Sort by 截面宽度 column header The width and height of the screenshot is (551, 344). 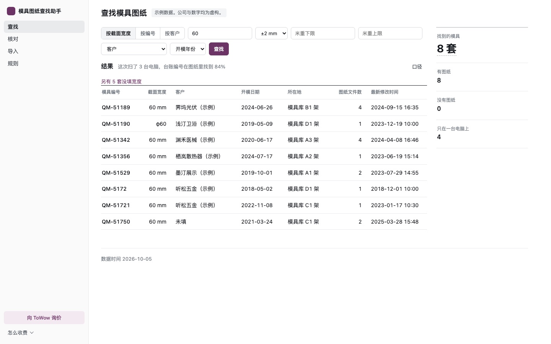[x=157, y=92]
